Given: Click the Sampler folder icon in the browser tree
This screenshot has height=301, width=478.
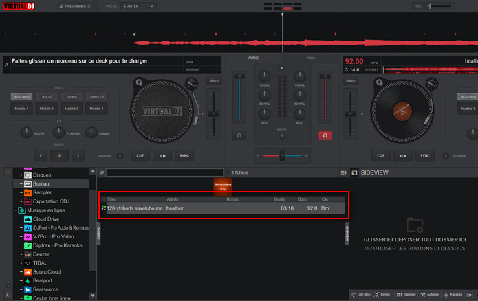Looking at the screenshot, I should click(28, 192).
